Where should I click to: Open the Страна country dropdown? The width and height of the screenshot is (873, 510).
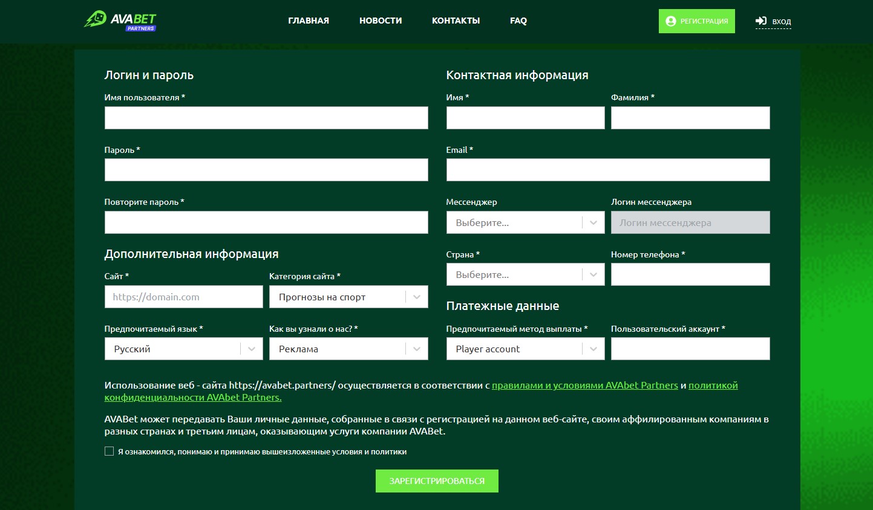(525, 274)
